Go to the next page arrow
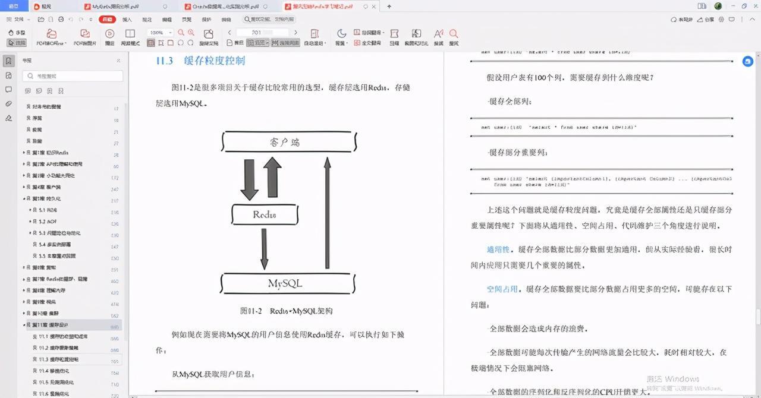The image size is (761, 398). [295, 33]
